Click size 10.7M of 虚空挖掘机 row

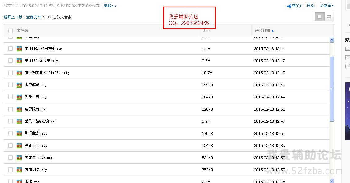click(x=207, y=73)
